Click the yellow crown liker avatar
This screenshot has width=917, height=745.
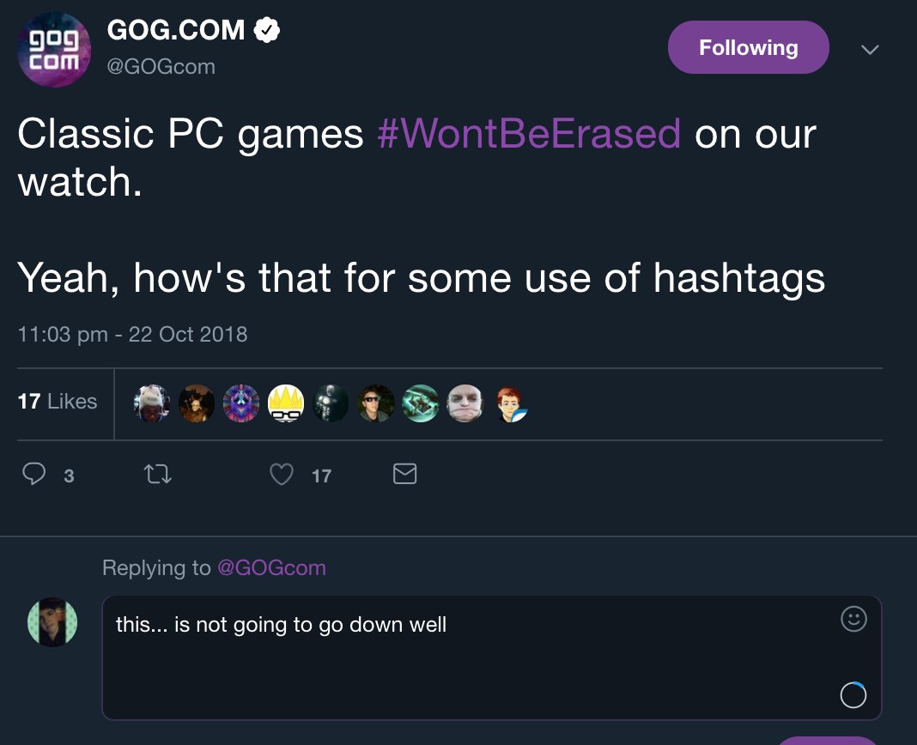286,403
